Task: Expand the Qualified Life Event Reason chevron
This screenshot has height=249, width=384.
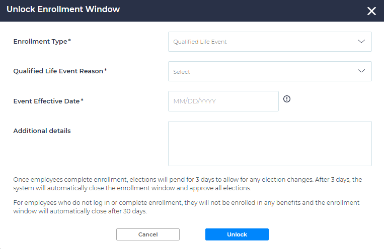Action: click(x=361, y=71)
